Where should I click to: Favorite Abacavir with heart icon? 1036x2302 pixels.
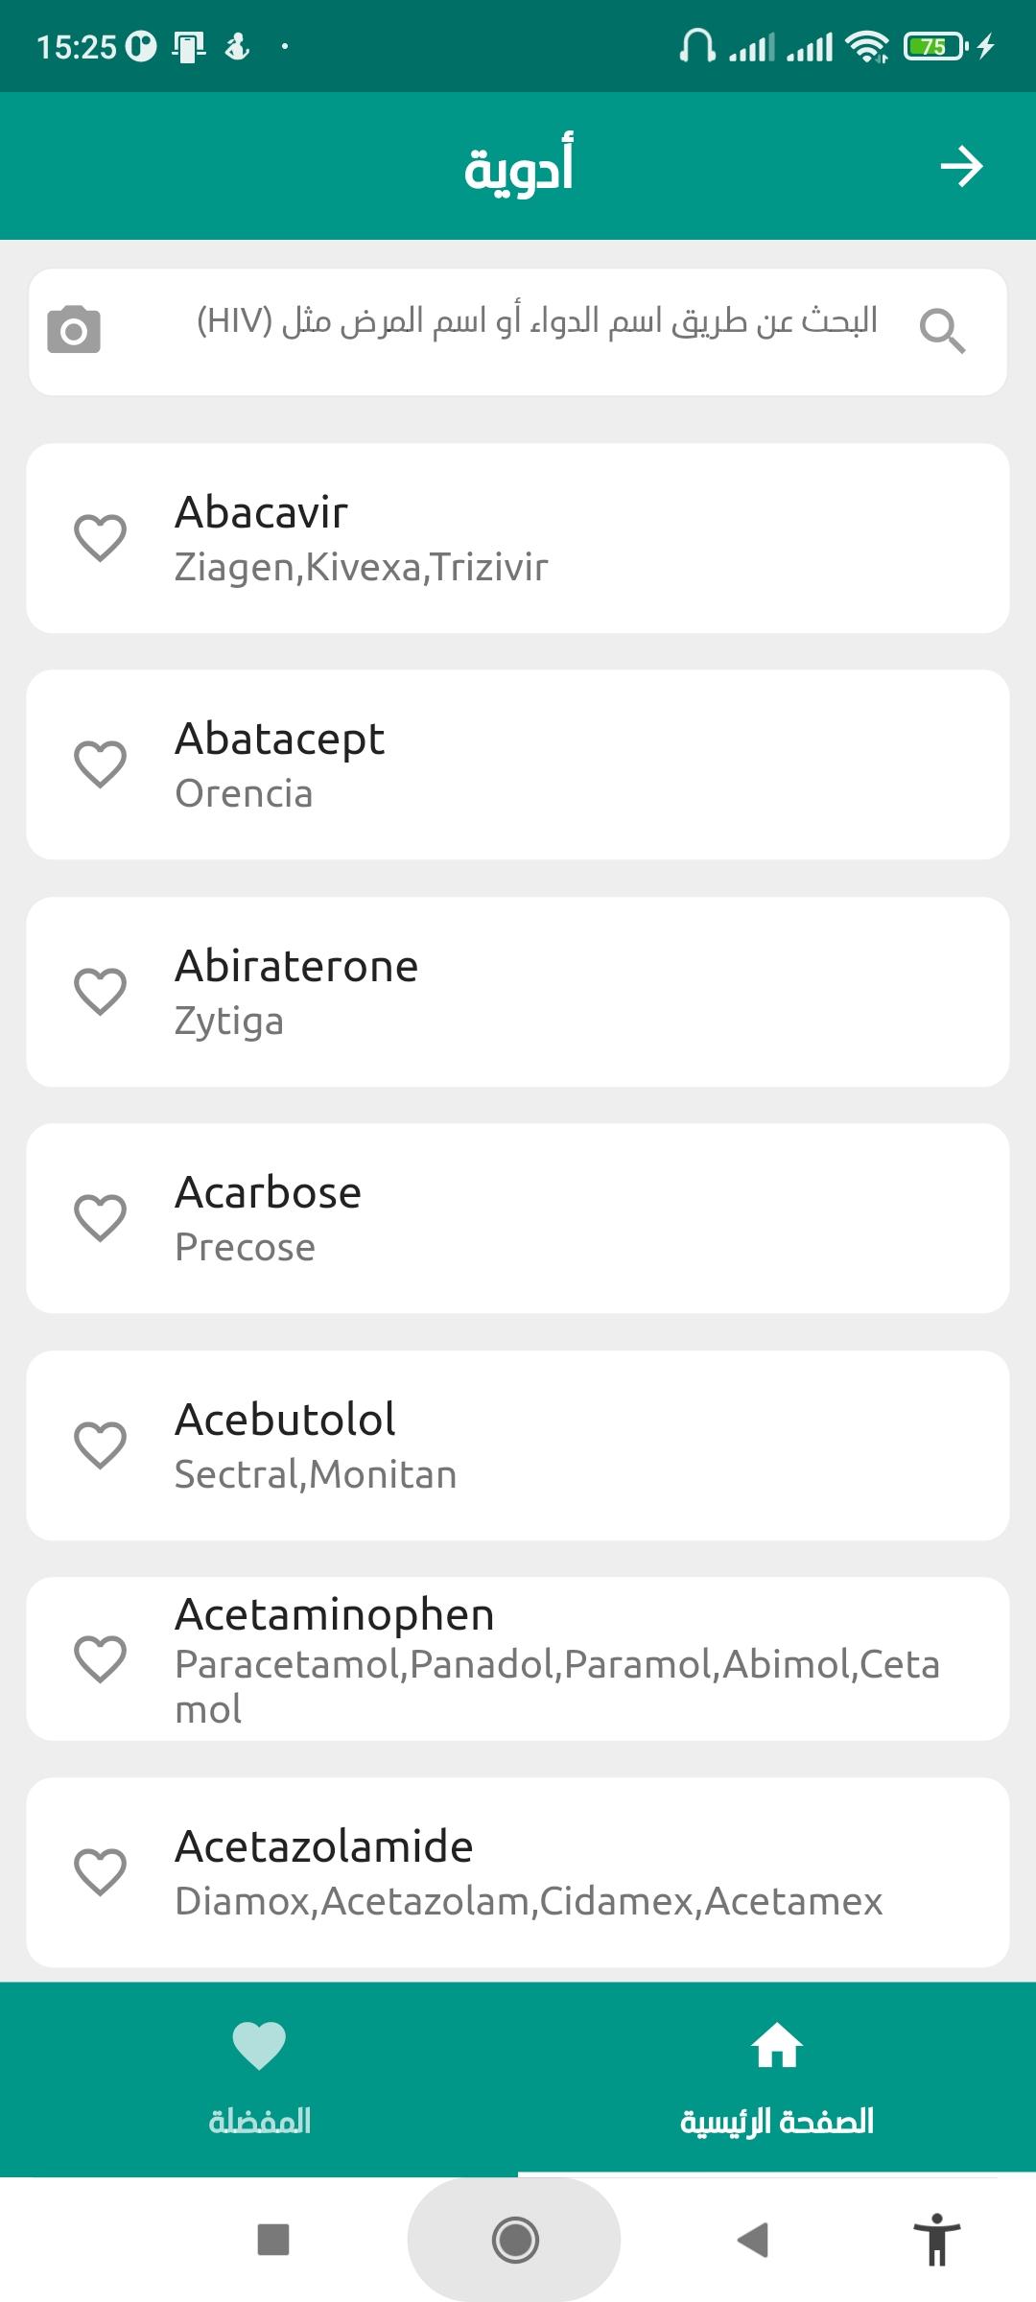101,537
